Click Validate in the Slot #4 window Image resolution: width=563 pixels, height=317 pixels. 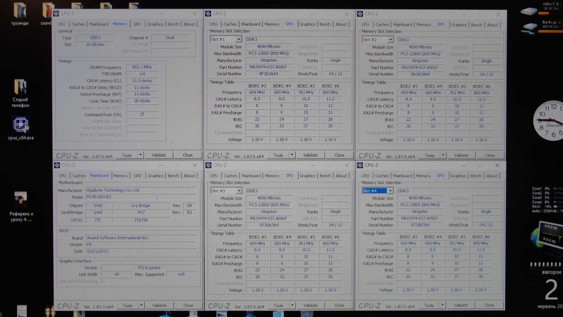tap(461, 305)
